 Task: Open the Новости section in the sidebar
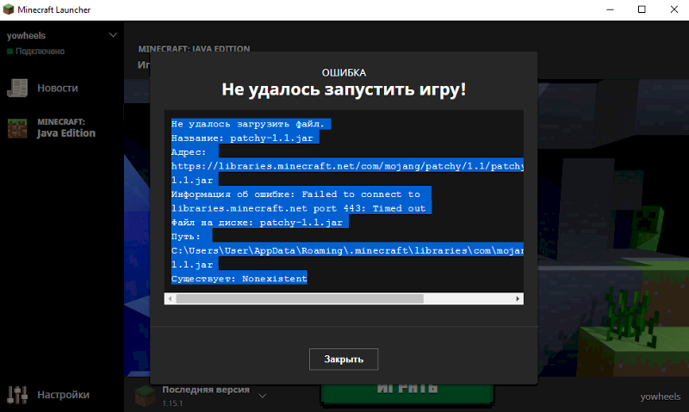(58, 89)
